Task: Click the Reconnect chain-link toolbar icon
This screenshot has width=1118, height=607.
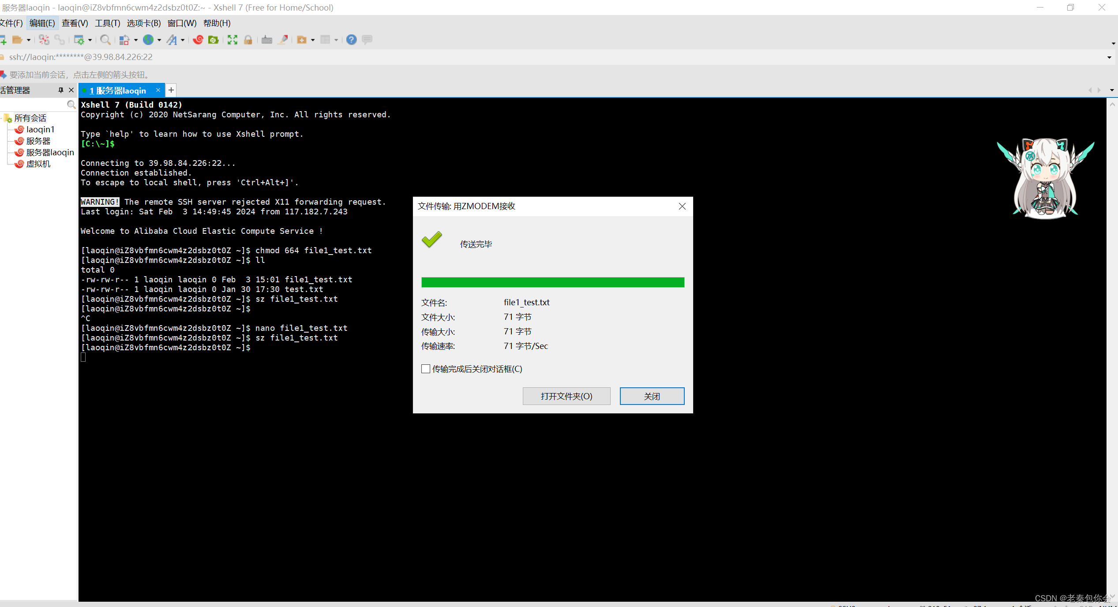Action: coord(60,40)
